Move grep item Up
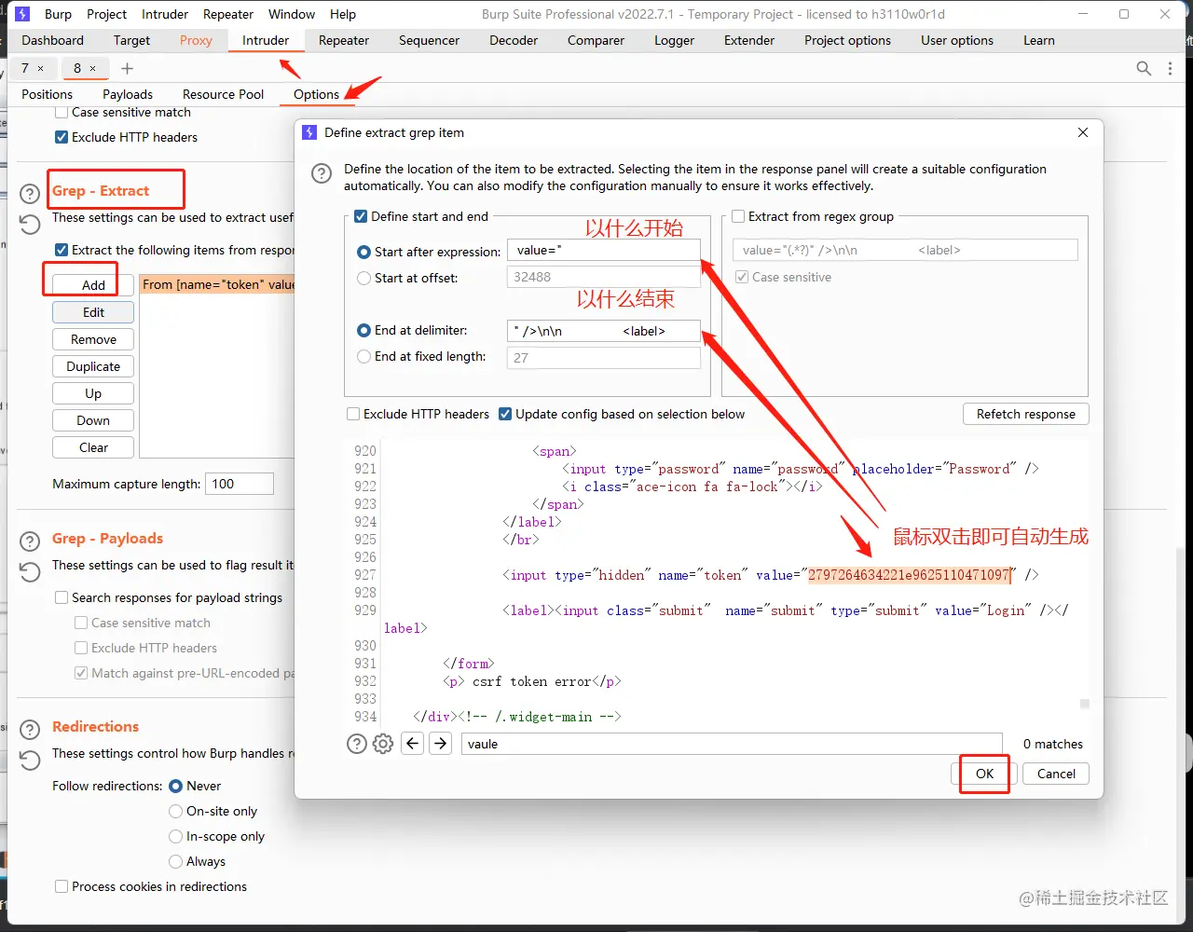Image resolution: width=1193 pixels, height=932 pixels. [93, 393]
